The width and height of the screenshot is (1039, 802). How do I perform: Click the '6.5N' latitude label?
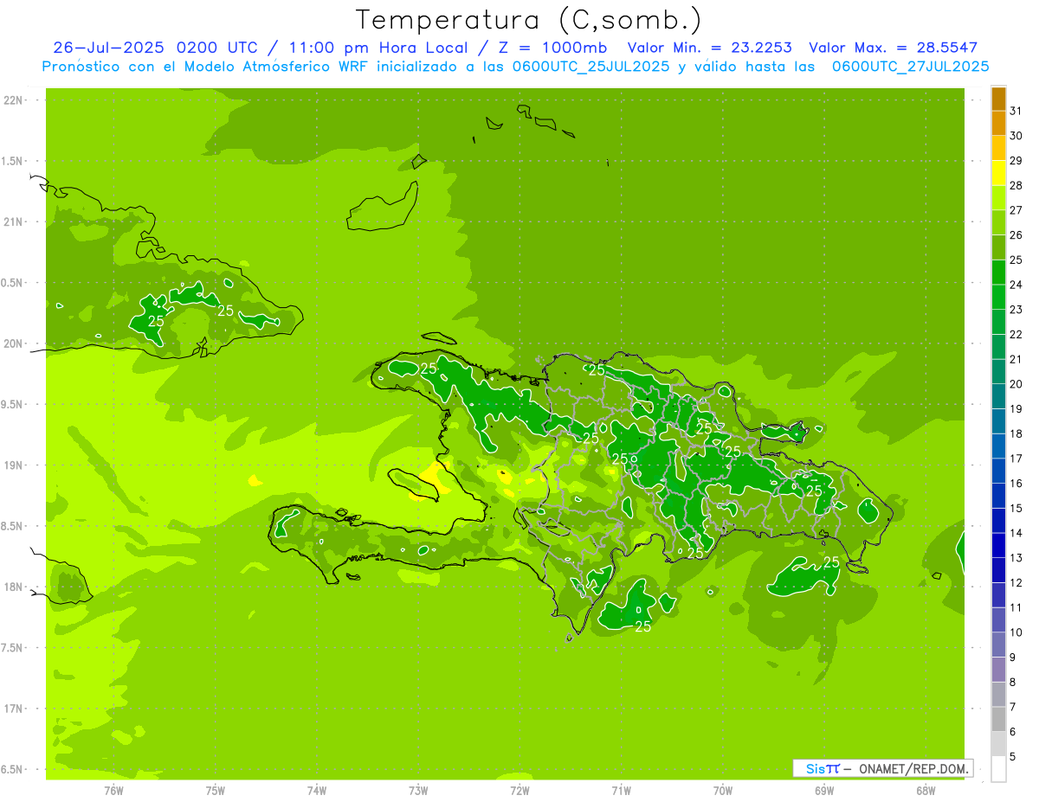[x=13, y=769]
